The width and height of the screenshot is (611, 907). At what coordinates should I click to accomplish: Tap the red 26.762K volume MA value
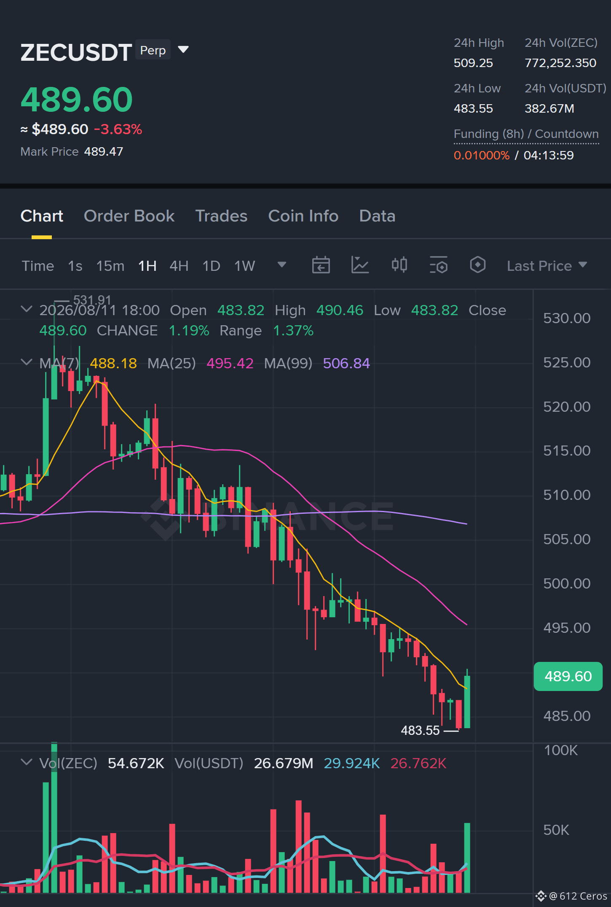click(x=418, y=763)
